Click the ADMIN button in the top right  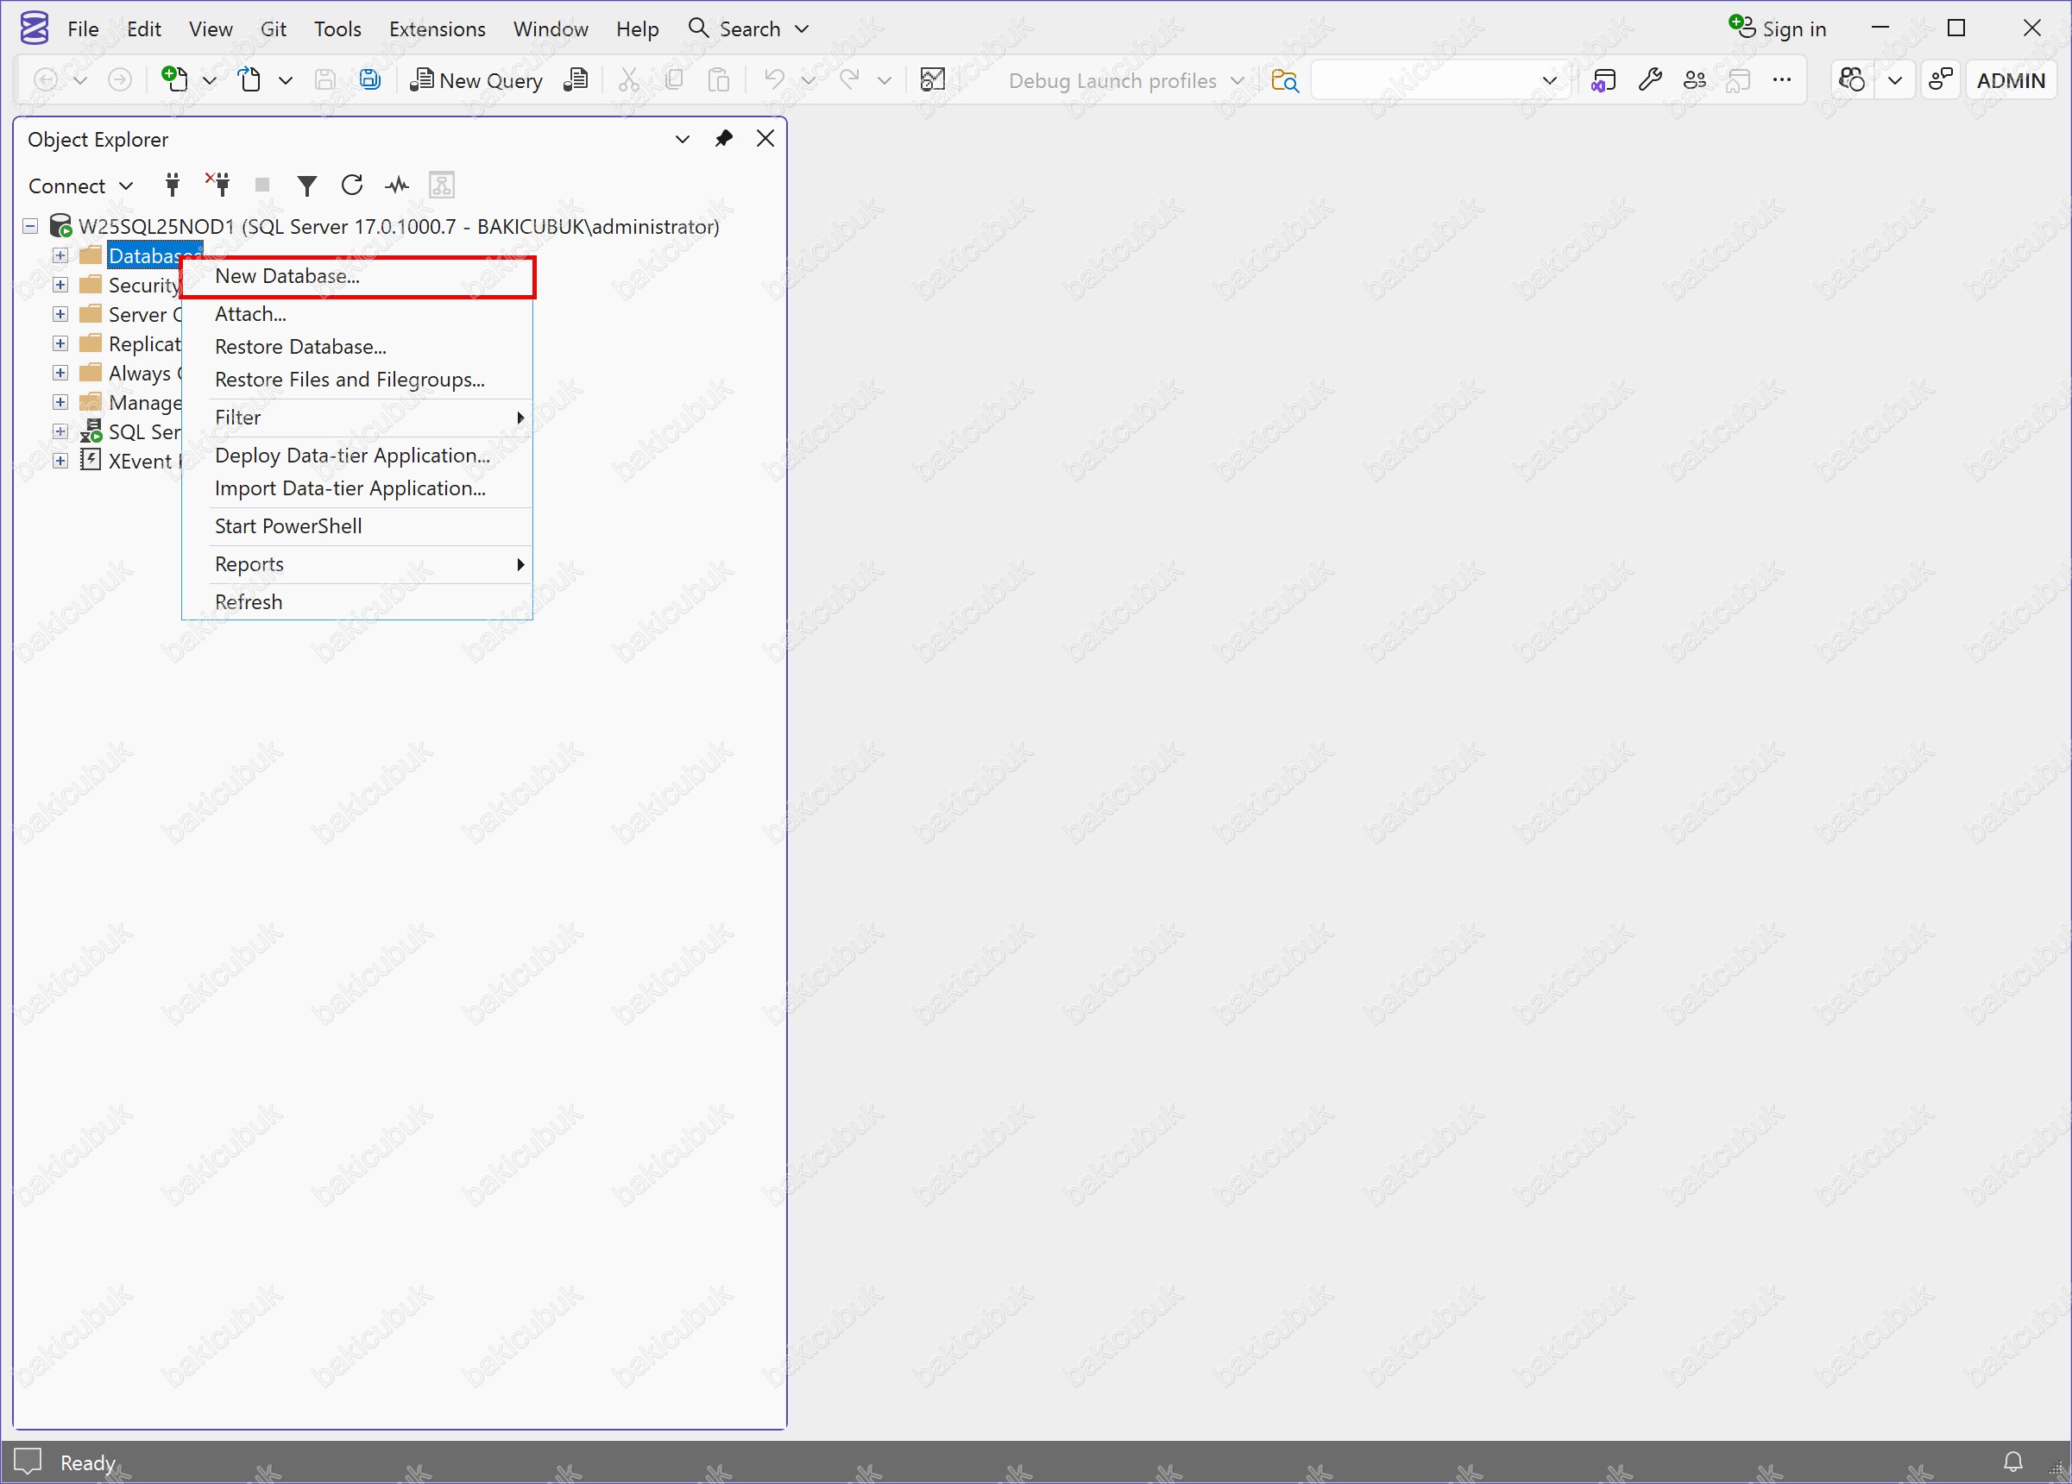(x=2010, y=80)
